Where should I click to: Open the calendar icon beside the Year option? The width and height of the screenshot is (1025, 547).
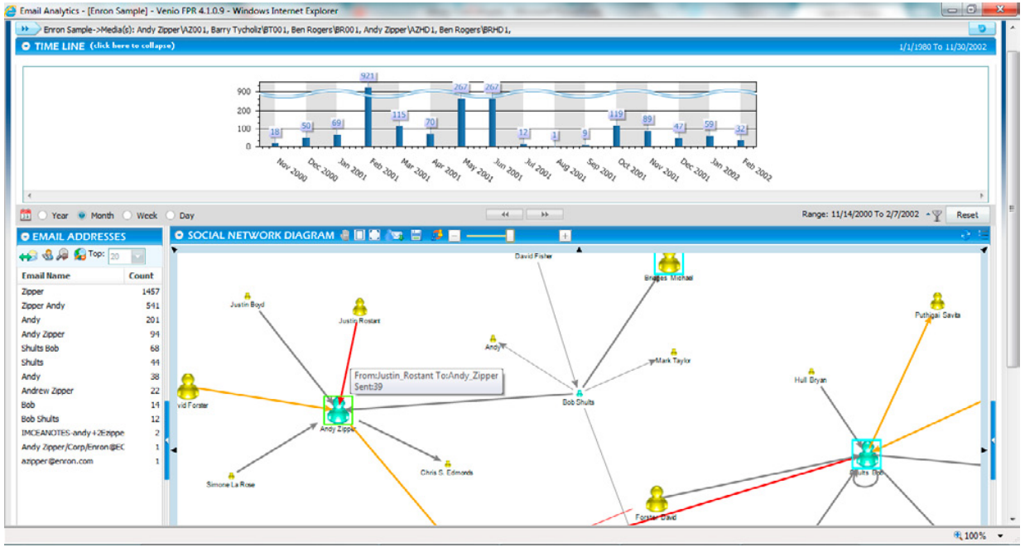click(x=26, y=215)
